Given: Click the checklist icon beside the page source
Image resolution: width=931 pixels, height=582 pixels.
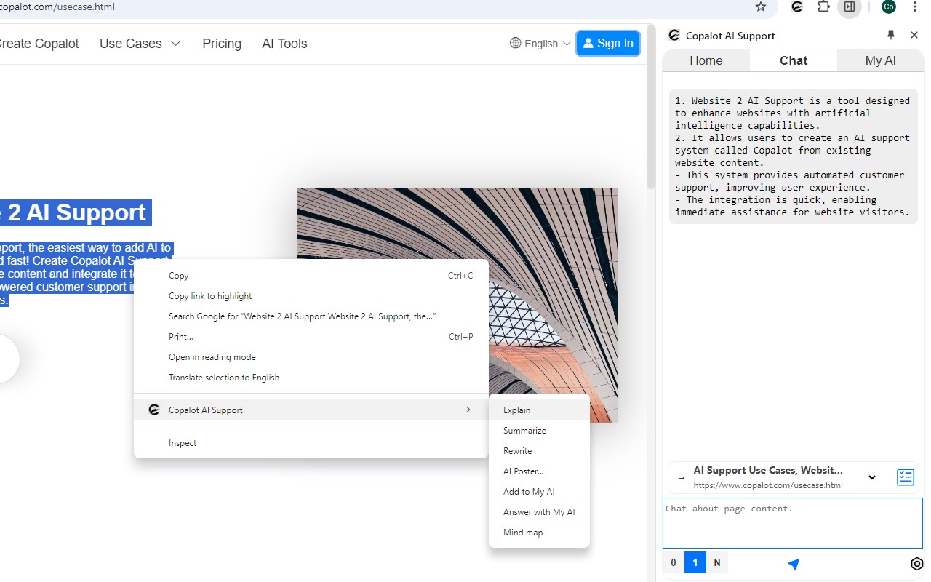Looking at the screenshot, I should [906, 477].
